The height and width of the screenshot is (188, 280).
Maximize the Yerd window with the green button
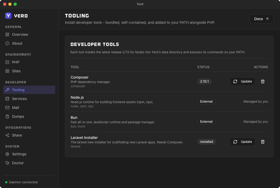click(x=15, y=4)
